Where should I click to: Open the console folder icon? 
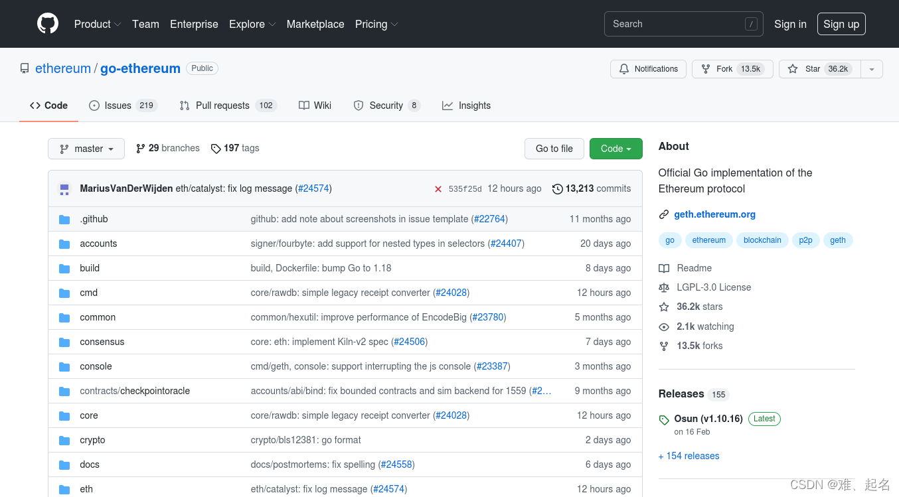point(64,366)
